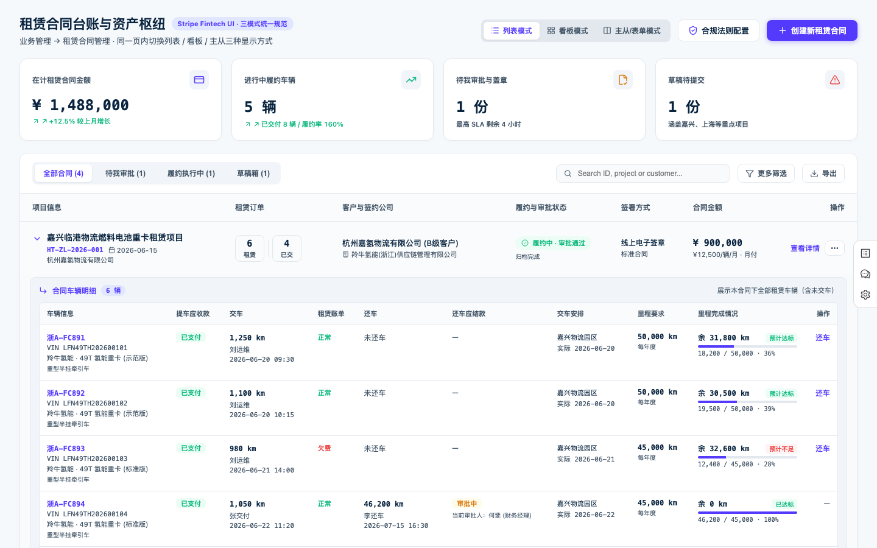This screenshot has height=548, width=877.
Task: Click the building icon beside 羚牛氢能(浙江)供应链管理有限公司
Action: (345, 255)
